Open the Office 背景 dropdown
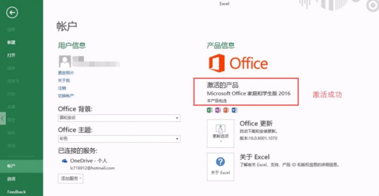 tap(119, 118)
